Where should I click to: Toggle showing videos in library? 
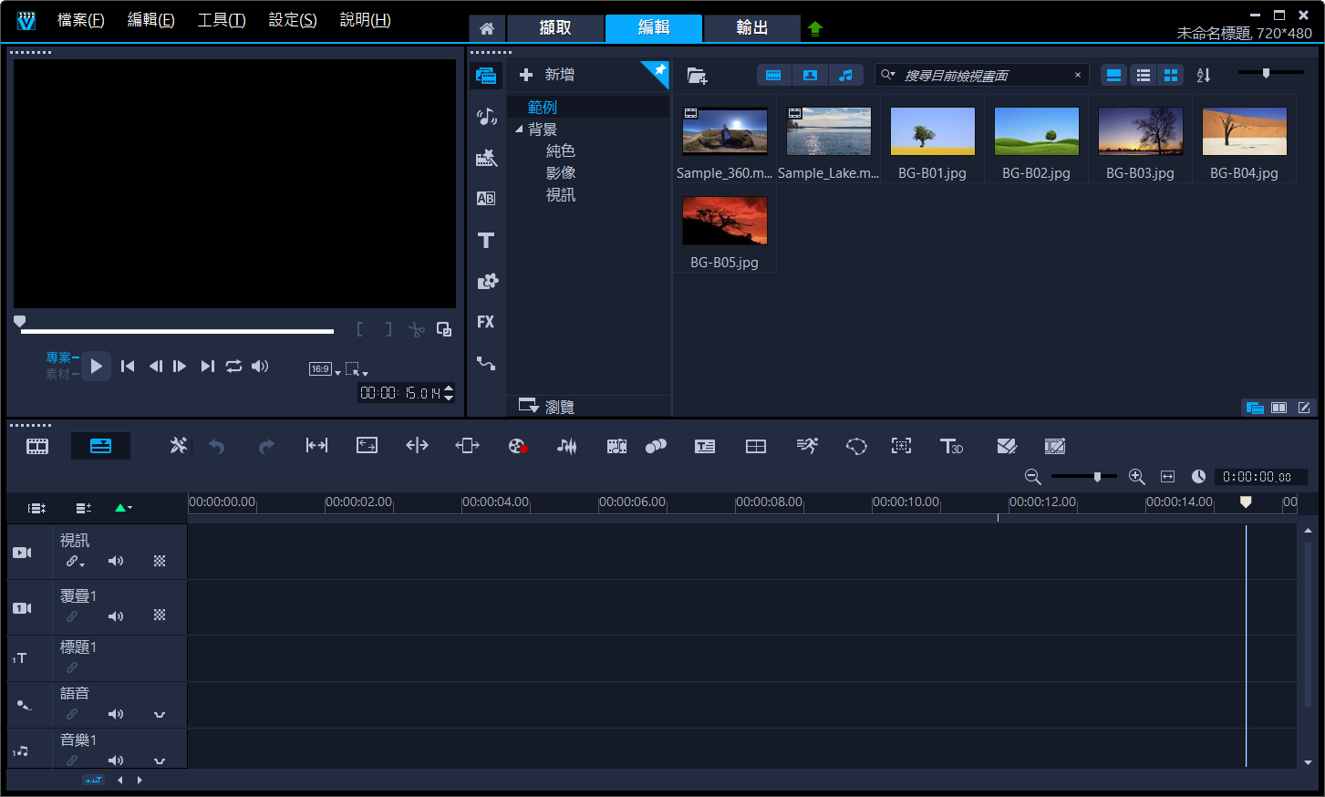tap(773, 76)
